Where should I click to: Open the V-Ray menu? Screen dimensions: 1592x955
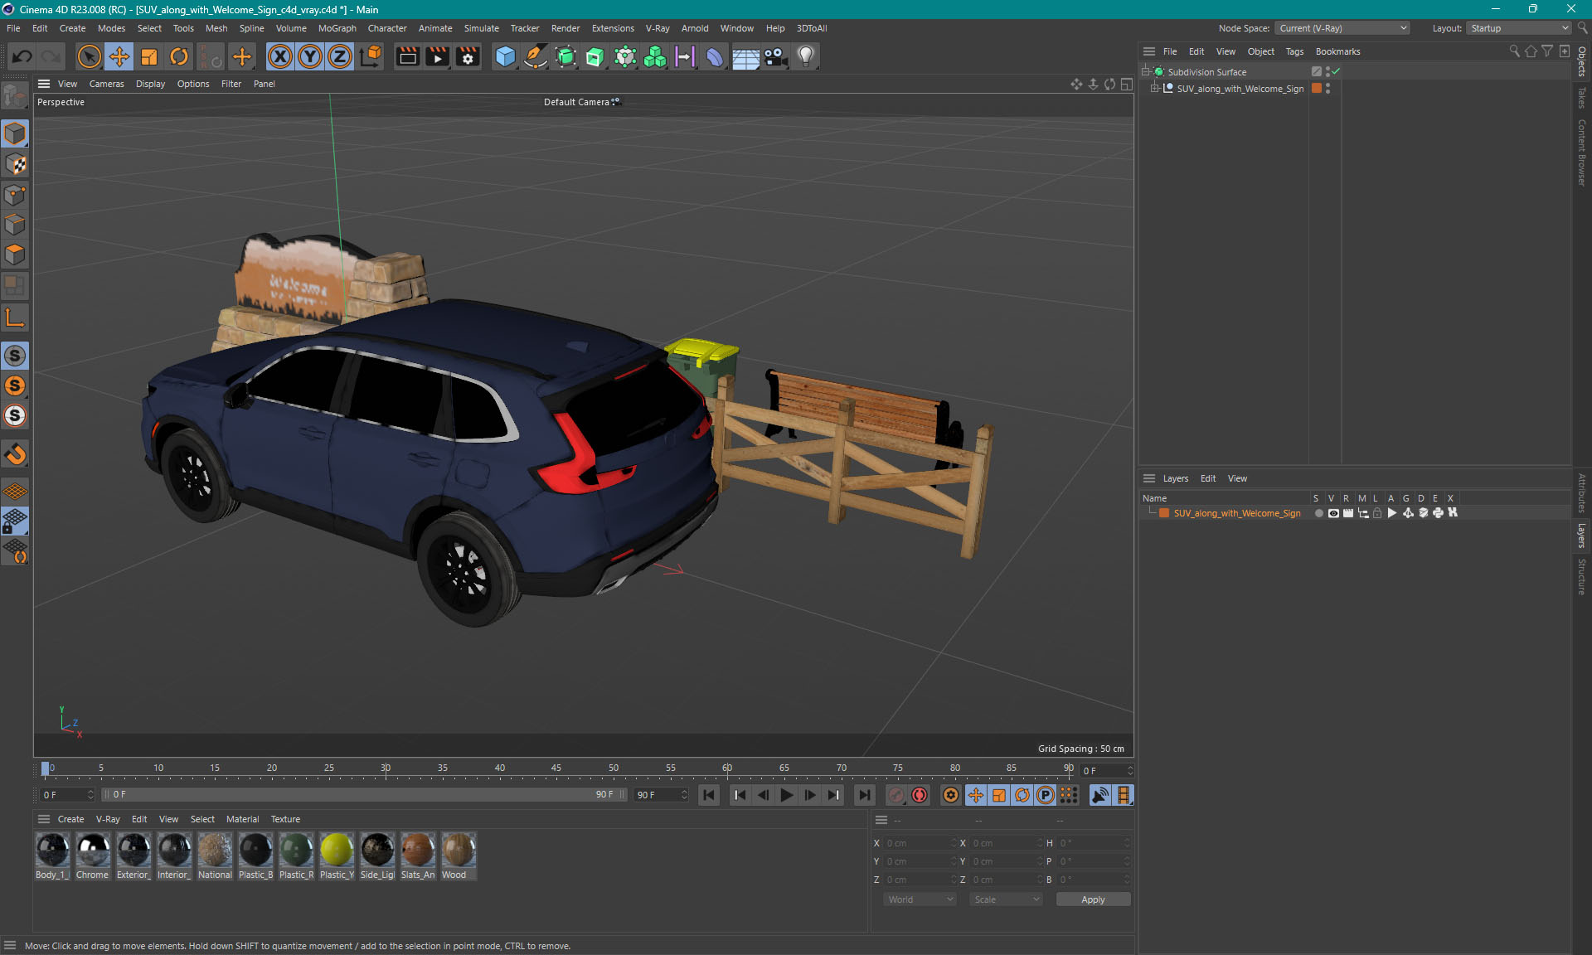[x=658, y=28]
